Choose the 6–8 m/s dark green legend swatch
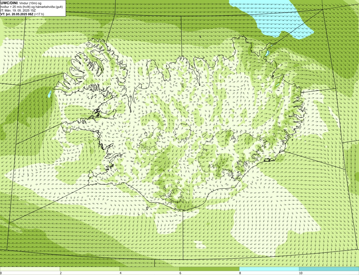Viewport: 359px width, 275px height. (209, 269)
